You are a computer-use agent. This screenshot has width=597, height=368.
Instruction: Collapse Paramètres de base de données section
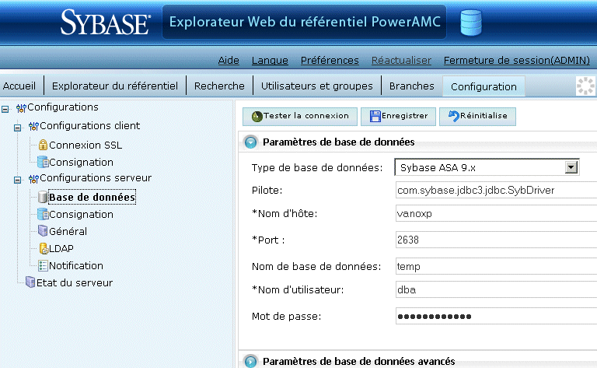[250, 142]
